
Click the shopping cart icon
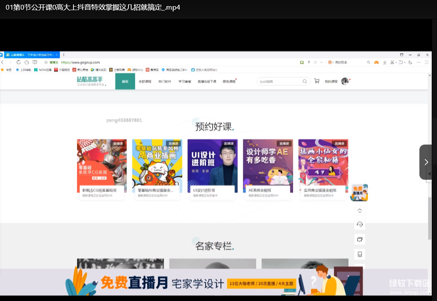pos(316,81)
